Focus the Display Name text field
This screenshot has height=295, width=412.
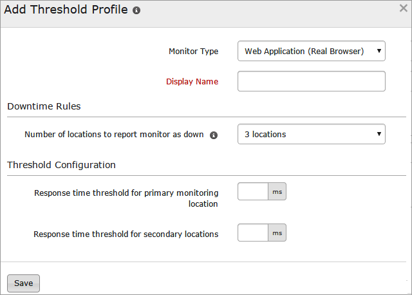(312, 81)
